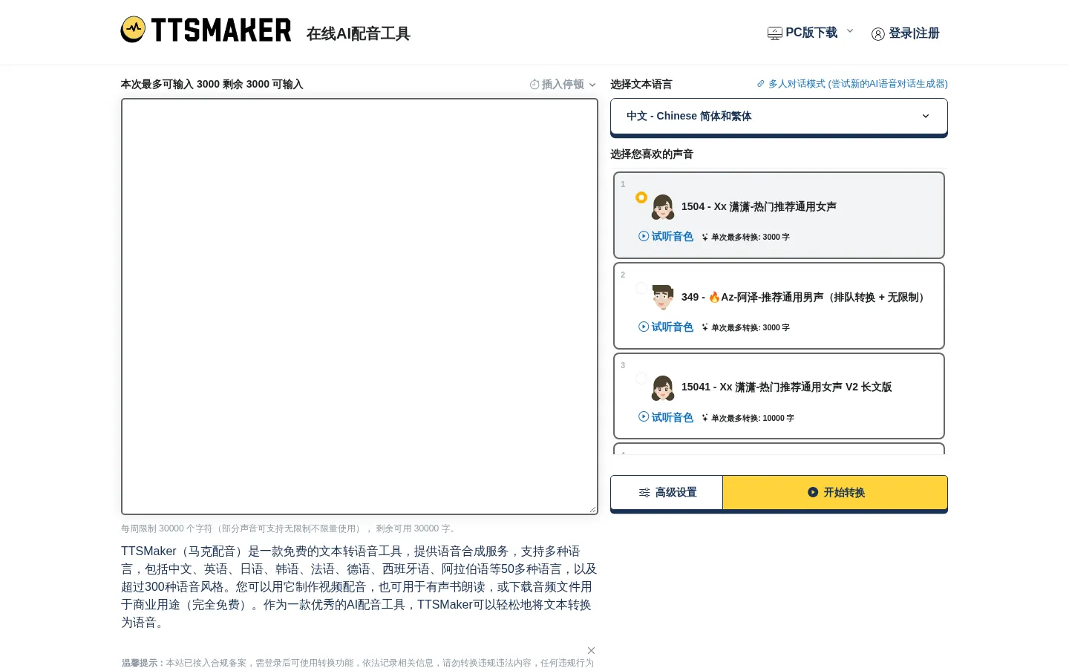This screenshot has height=668, width=1069.
Task: Close the 温馨提示 notice with the X
Action: click(x=592, y=650)
